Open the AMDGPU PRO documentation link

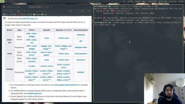point(81,47)
